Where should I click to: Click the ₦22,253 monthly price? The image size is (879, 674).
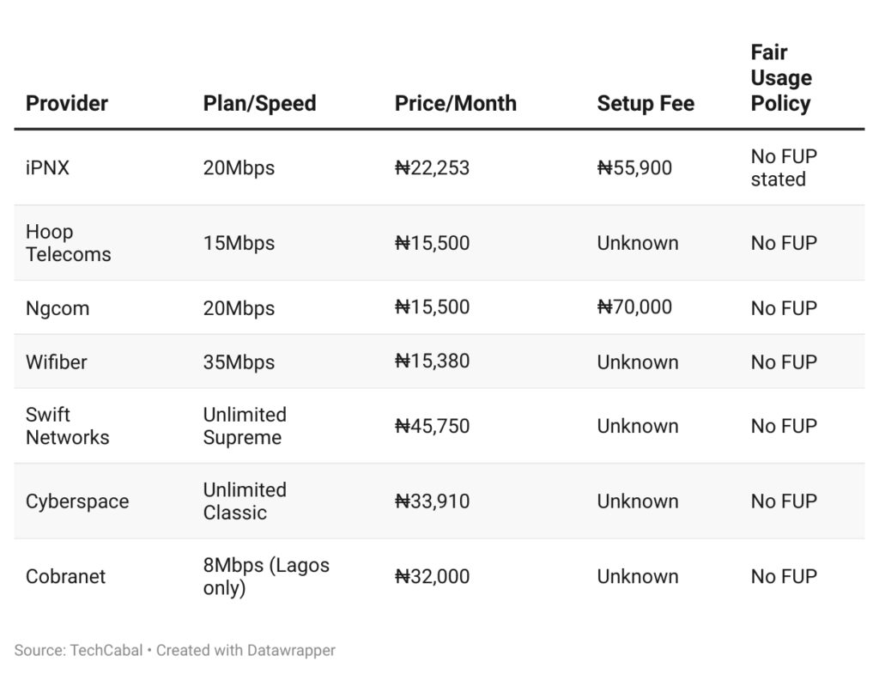click(x=432, y=168)
